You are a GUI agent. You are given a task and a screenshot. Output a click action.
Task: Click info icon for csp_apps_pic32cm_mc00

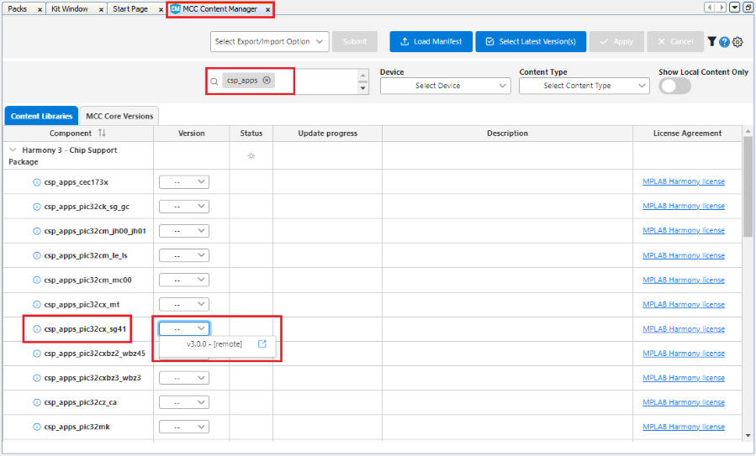tap(37, 280)
